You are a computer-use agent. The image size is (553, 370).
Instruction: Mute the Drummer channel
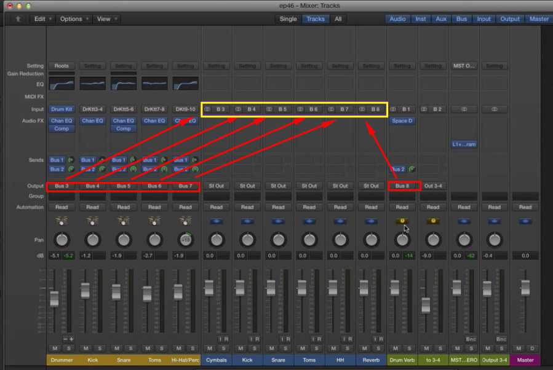(x=55, y=348)
